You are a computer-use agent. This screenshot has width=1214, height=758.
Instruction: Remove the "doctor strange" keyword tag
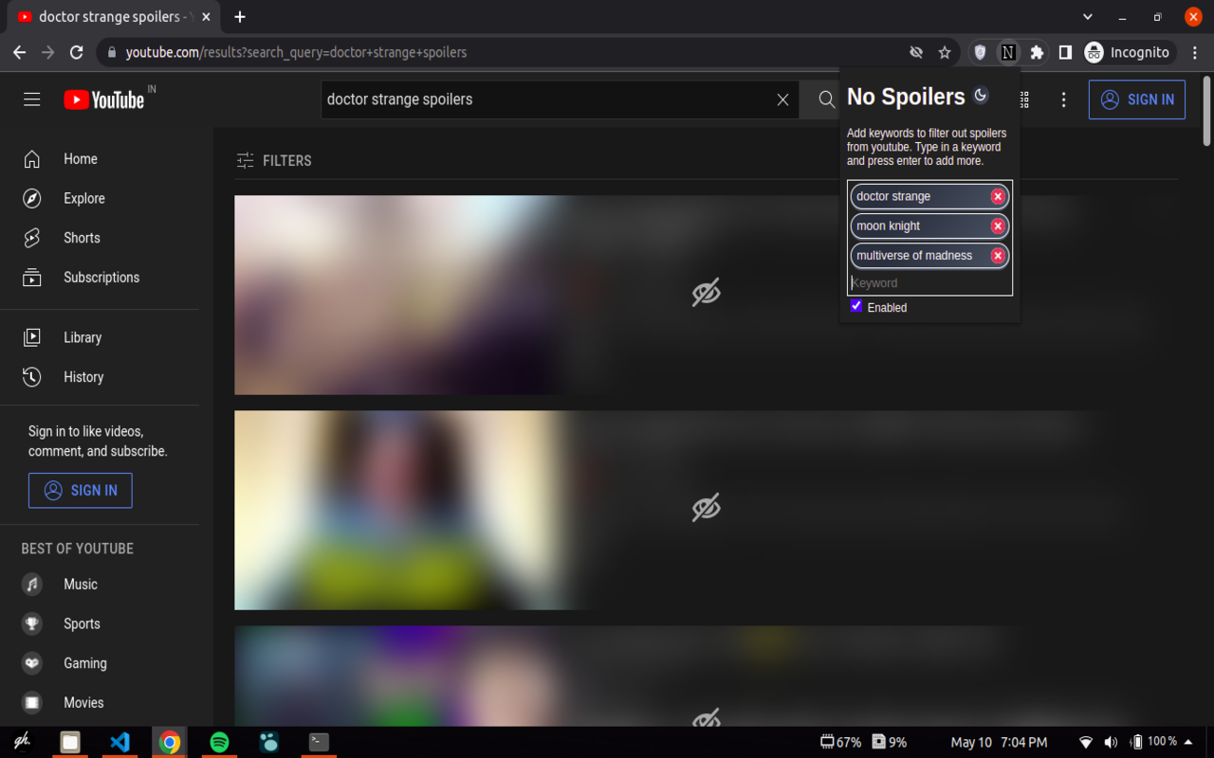click(x=997, y=196)
